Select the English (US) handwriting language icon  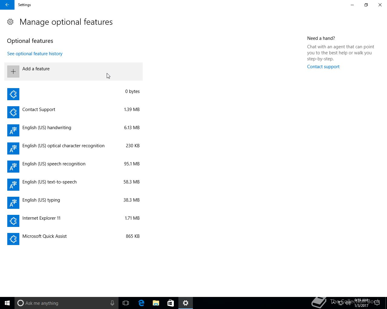[x=13, y=130]
